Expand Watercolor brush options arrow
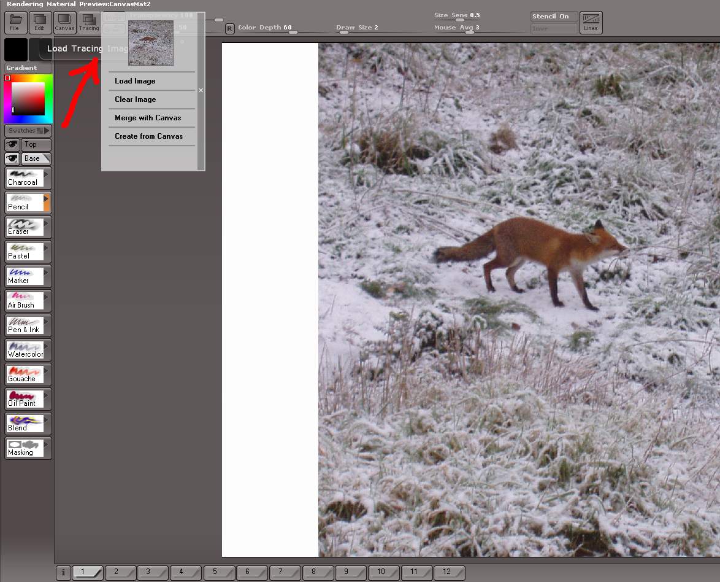Screen dimensions: 720x582 (x=47, y=346)
